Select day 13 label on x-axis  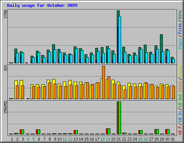(75, 139)
